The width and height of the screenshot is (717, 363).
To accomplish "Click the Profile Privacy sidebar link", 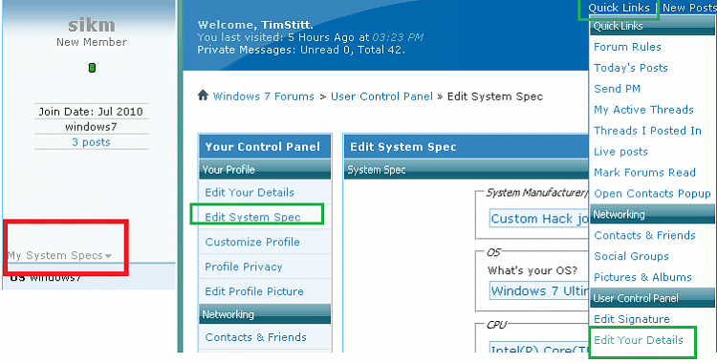I will point(243,267).
